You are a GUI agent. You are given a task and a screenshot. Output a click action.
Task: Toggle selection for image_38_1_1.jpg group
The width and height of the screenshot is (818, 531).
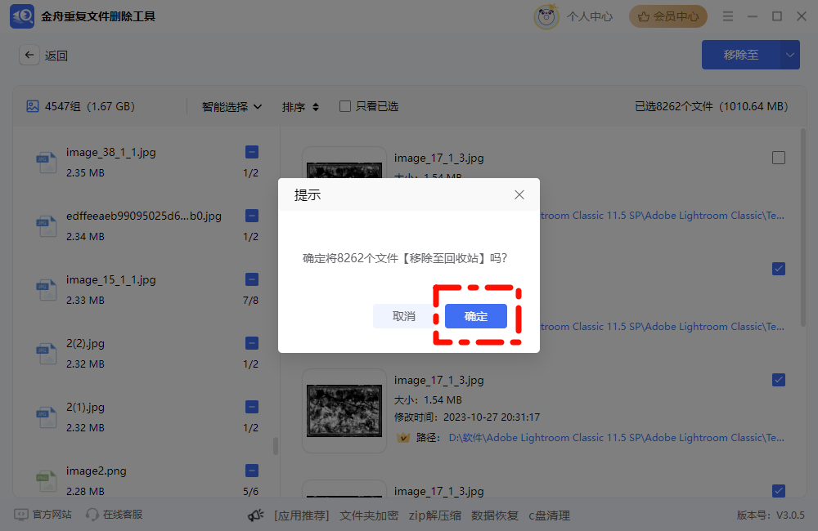pos(252,152)
